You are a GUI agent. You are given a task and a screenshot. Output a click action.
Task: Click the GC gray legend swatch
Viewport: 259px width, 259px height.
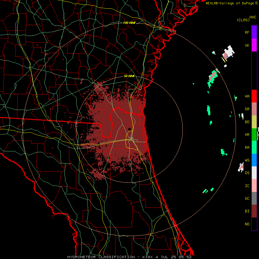[x=254, y=198]
